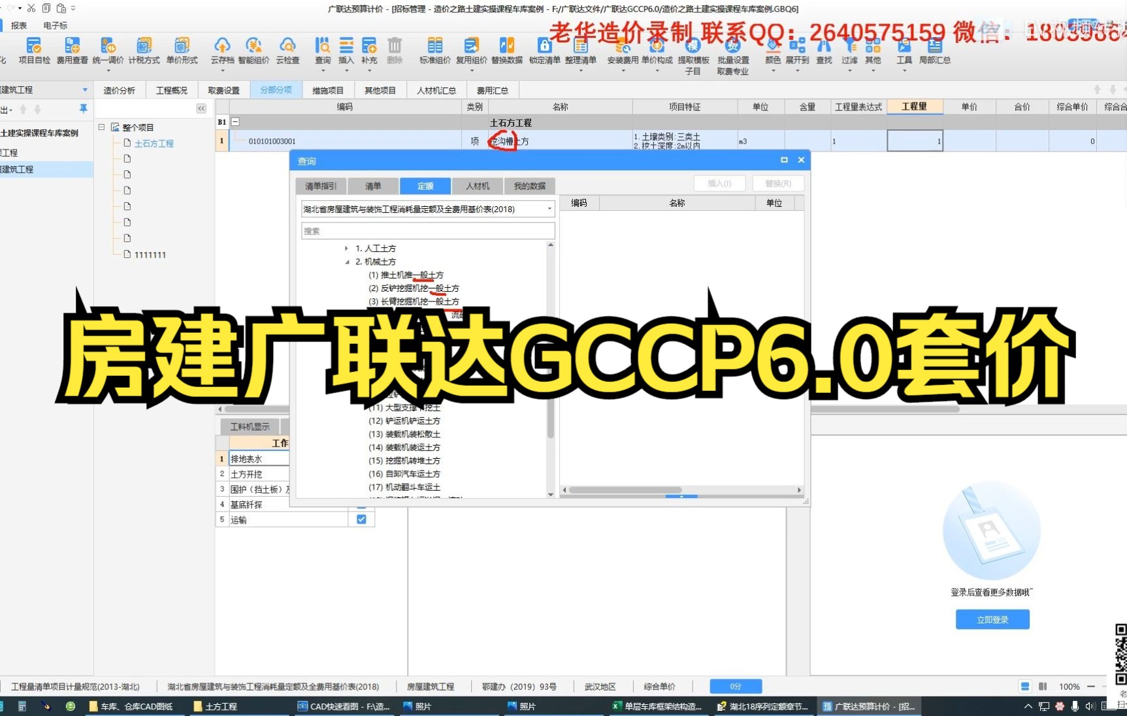The height and width of the screenshot is (716, 1127).
Task: Click the 立即登录 button
Action: (992, 619)
